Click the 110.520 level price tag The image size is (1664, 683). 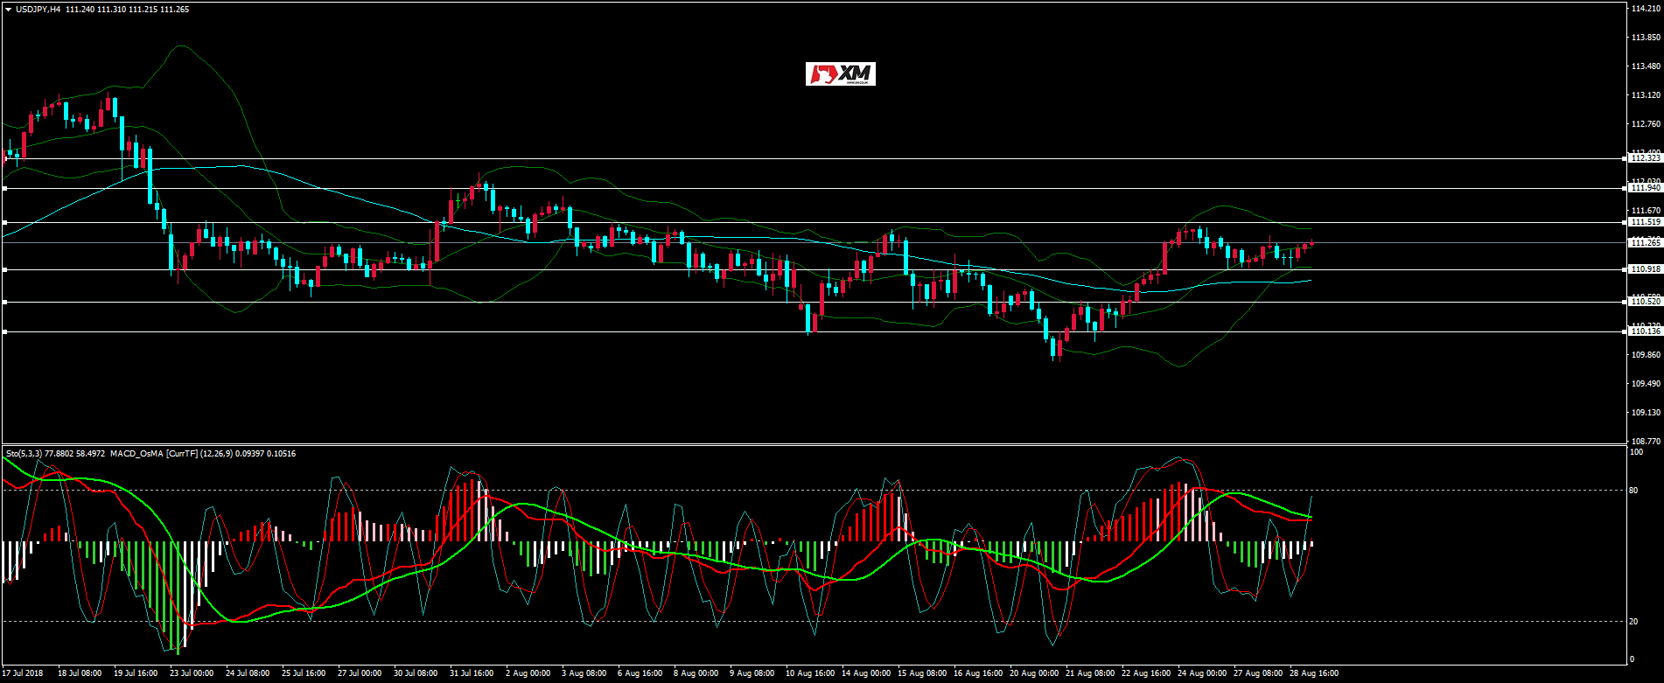(1646, 302)
